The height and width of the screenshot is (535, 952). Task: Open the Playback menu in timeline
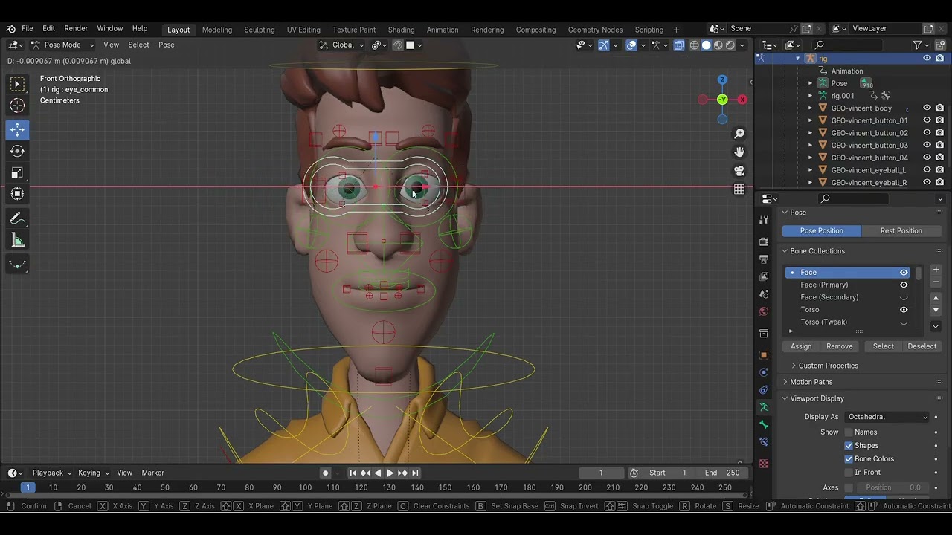coord(51,473)
